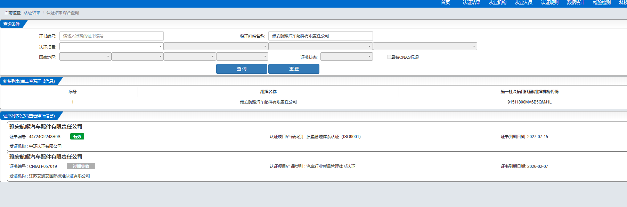The width and height of the screenshot is (627, 207).
Task: Focus the 获证组织名称 input field
Action: (320, 36)
